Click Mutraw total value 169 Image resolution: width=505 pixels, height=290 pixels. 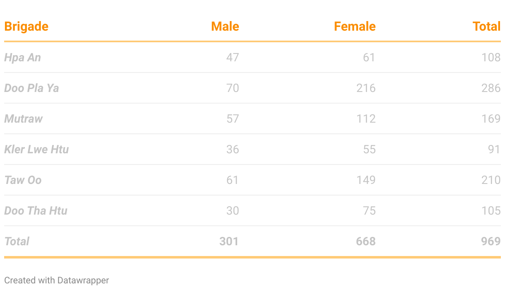[x=491, y=118]
